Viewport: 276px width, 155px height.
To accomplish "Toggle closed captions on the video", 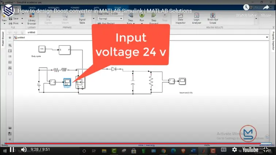I will (224, 150).
